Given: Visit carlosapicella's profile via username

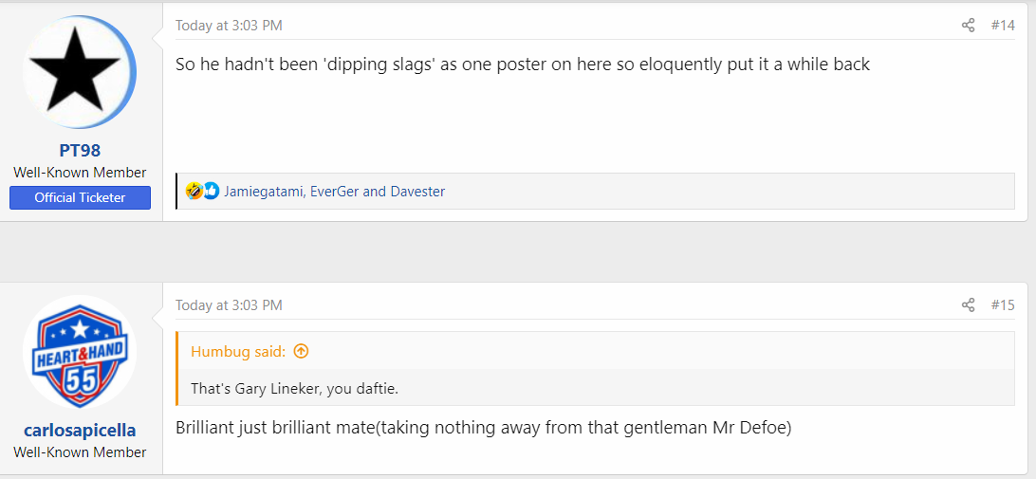Looking at the screenshot, I should click(x=80, y=431).
